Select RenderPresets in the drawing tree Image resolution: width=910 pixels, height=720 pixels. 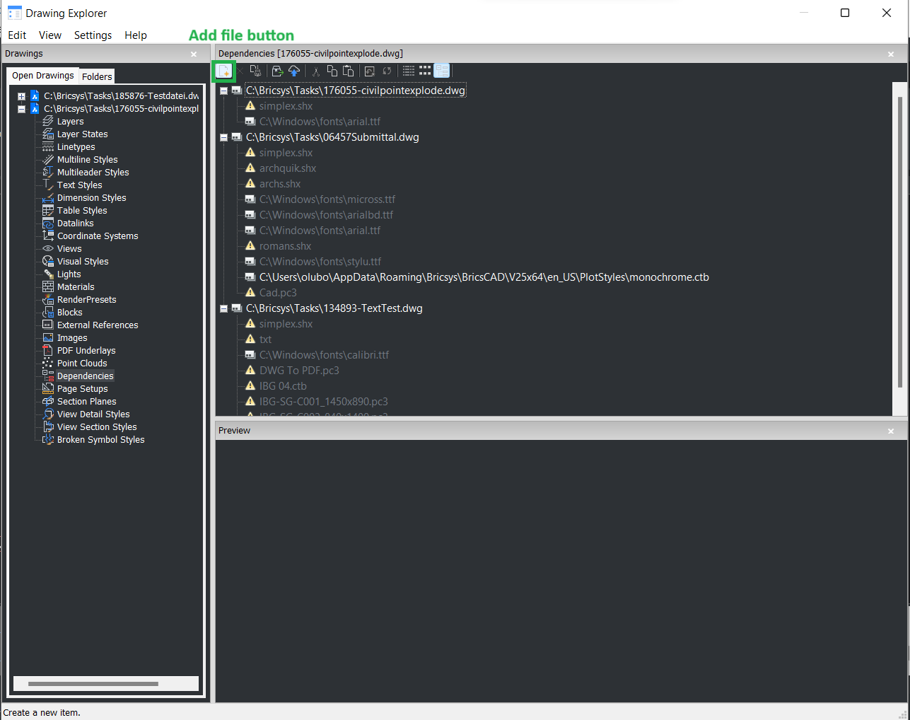[86, 300]
